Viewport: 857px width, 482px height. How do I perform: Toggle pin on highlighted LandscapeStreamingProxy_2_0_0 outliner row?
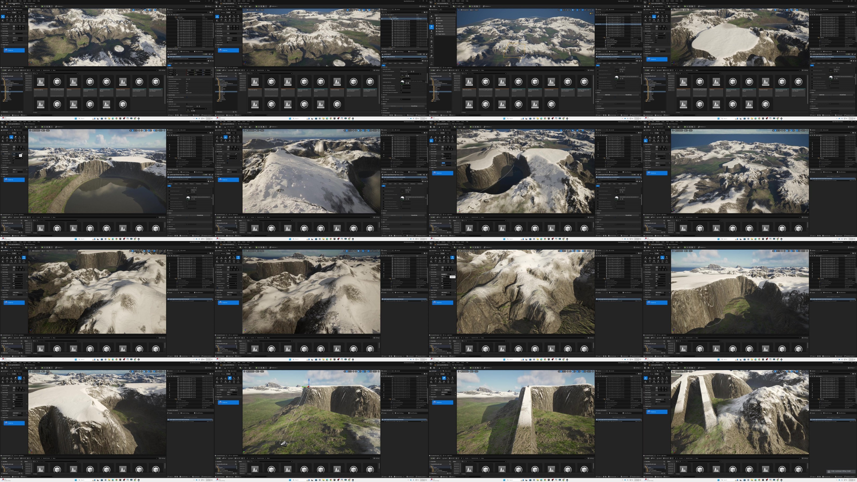point(600,24)
